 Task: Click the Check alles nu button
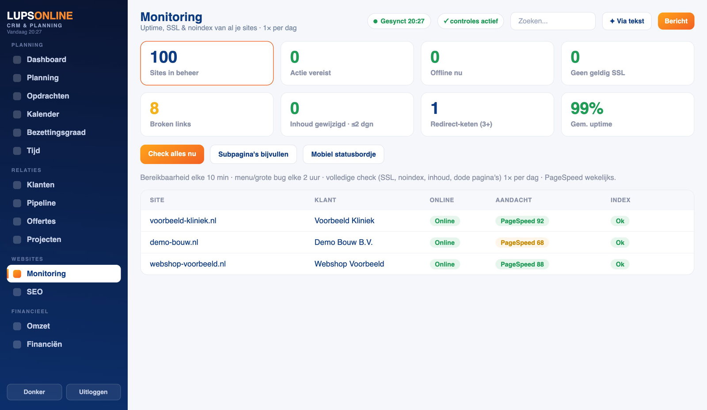pyautogui.click(x=172, y=154)
